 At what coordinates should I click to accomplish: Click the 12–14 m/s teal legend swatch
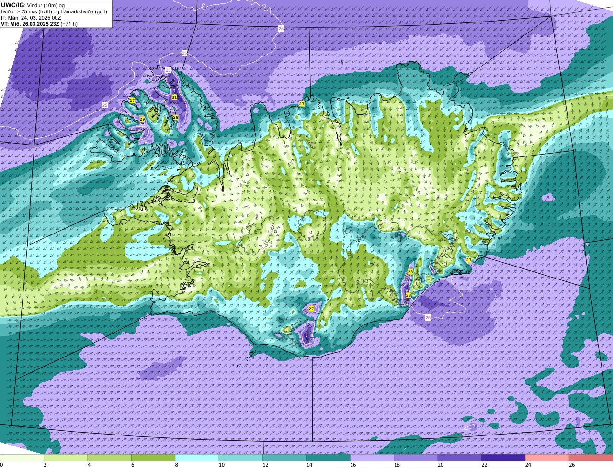(x=284, y=457)
